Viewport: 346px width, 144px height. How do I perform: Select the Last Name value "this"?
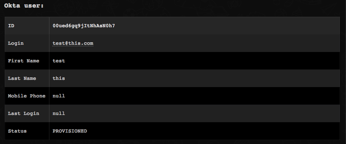59,78
